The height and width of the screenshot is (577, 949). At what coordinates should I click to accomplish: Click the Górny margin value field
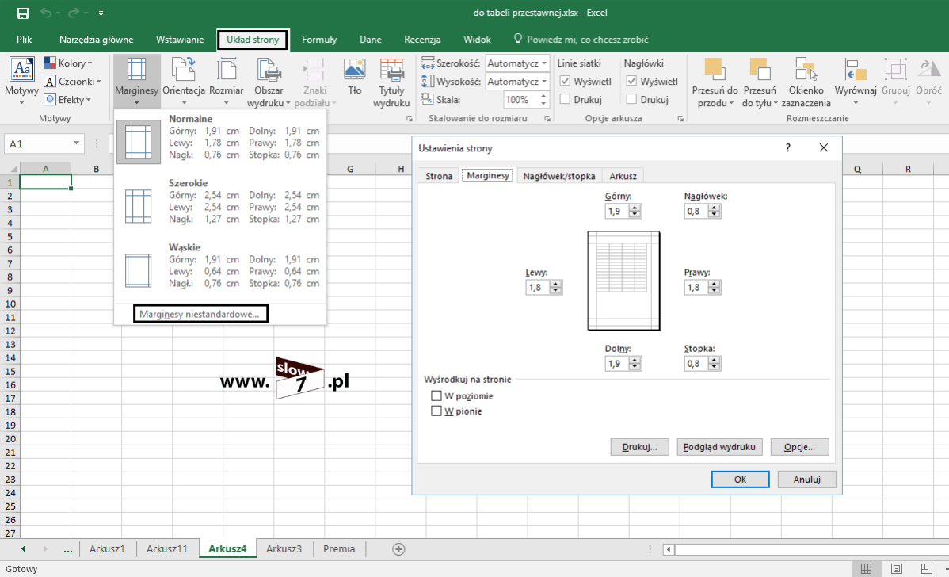(x=617, y=211)
